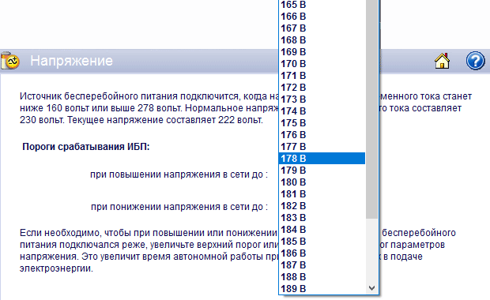Choose the 175 В option
The height and width of the screenshot is (300, 490).
322,123
